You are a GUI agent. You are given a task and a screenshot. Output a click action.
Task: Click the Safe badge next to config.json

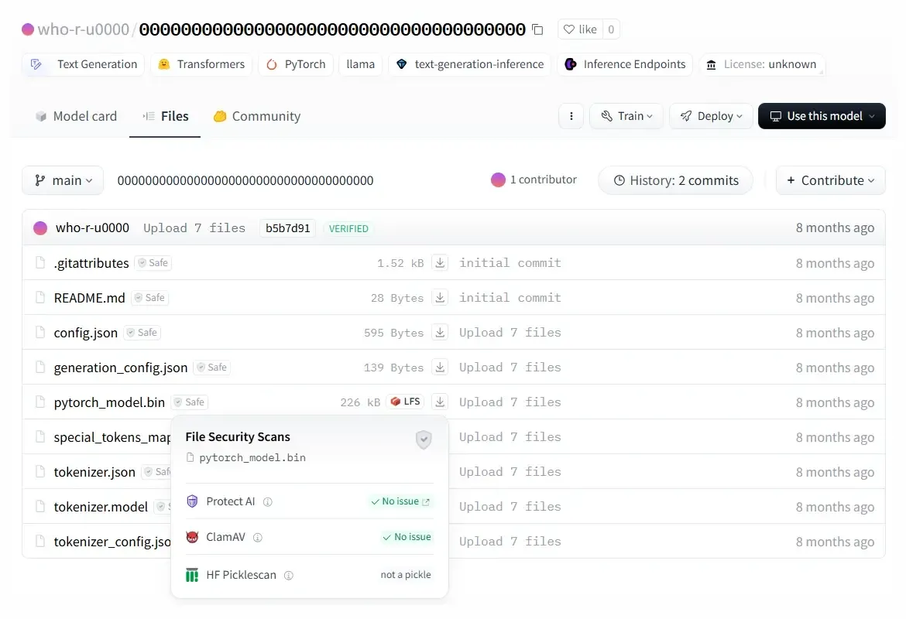click(142, 333)
